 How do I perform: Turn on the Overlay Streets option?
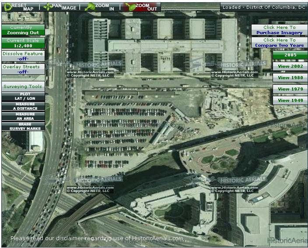23,69
